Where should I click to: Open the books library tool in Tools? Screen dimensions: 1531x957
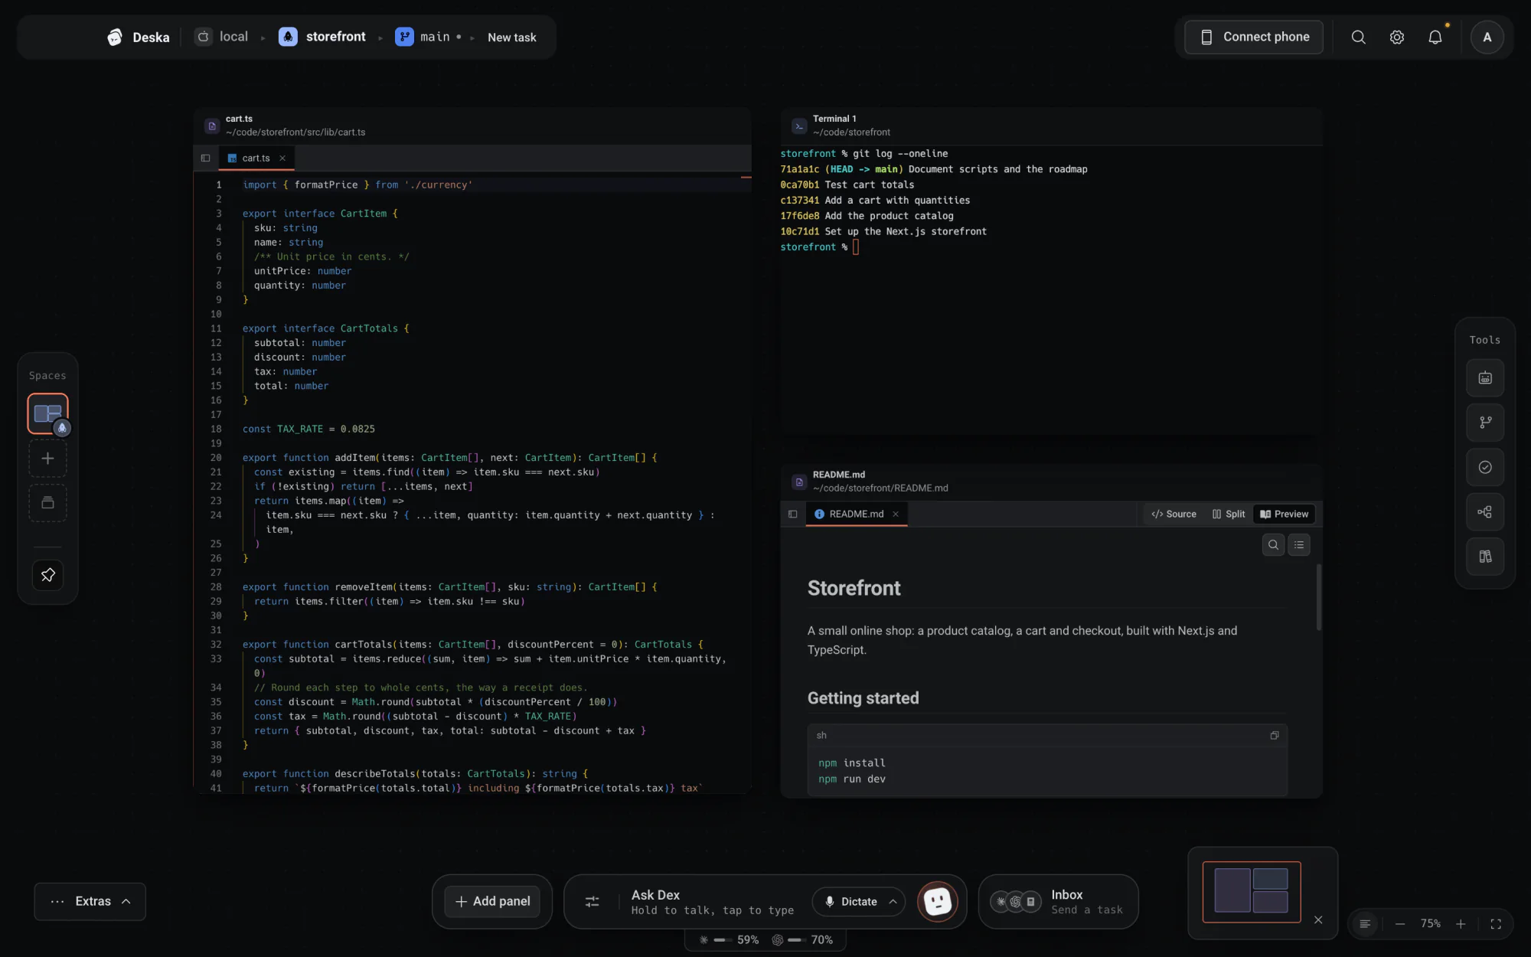[x=1485, y=557]
